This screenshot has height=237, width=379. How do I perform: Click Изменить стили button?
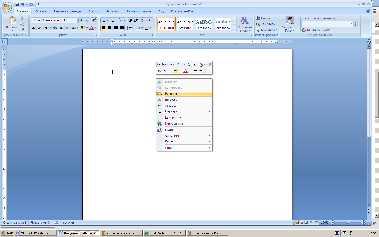(245, 24)
